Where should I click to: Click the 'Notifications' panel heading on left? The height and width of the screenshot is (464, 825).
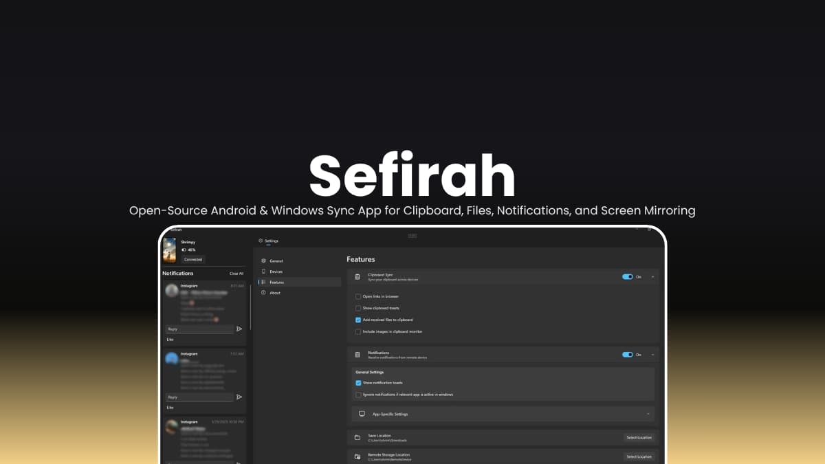178,273
